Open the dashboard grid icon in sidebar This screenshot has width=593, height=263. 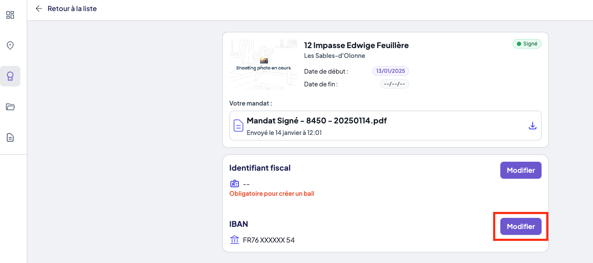pyautogui.click(x=10, y=15)
